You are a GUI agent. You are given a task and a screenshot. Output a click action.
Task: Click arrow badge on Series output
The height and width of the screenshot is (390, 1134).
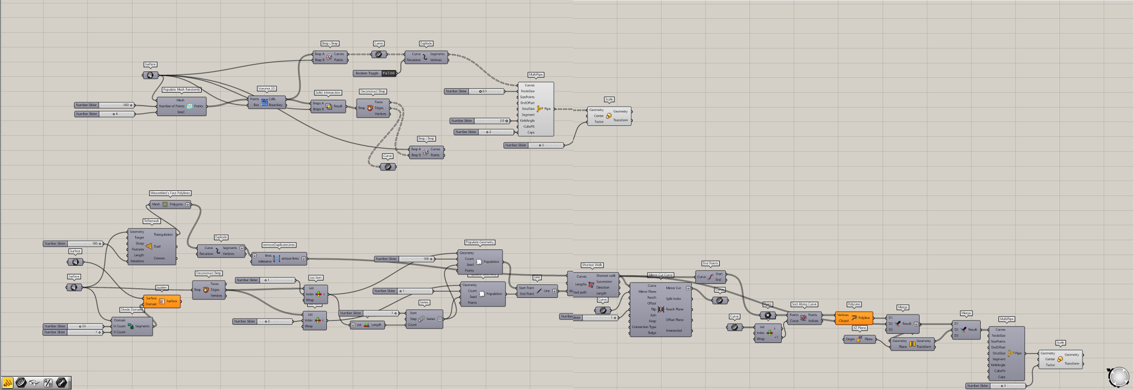coord(440,319)
